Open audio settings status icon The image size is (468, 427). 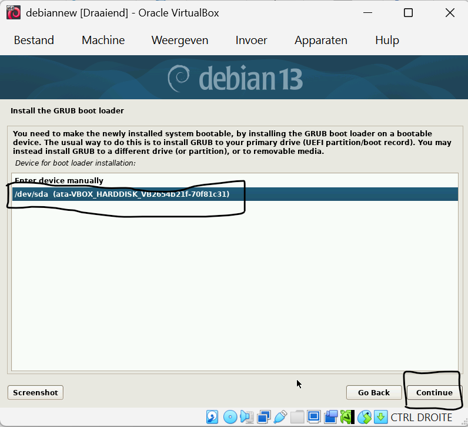247,417
